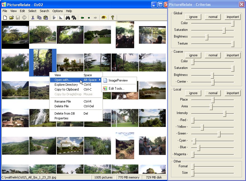Open the Options menu in menu bar
The image size is (246, 181).
[x=58, y=11]
